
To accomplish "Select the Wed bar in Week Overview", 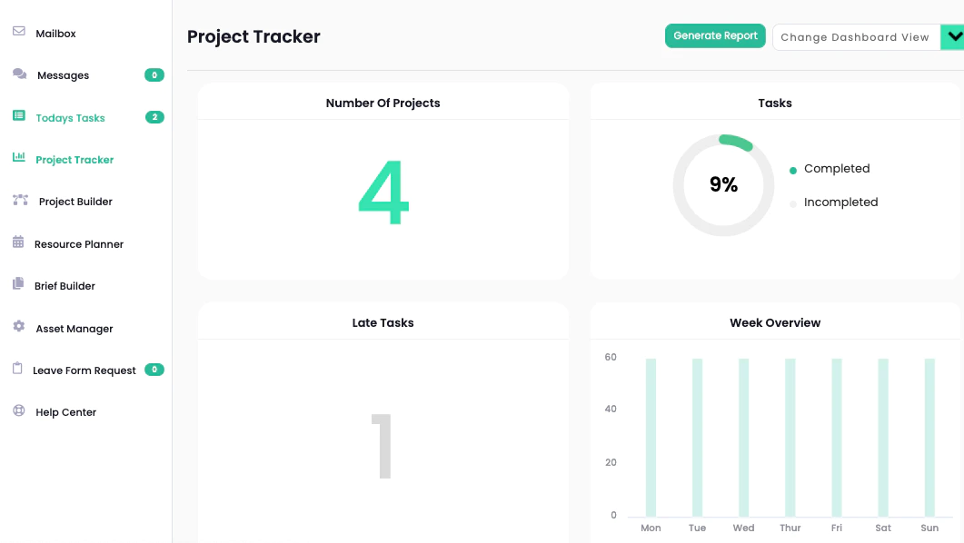I will (x=743, y=437).
